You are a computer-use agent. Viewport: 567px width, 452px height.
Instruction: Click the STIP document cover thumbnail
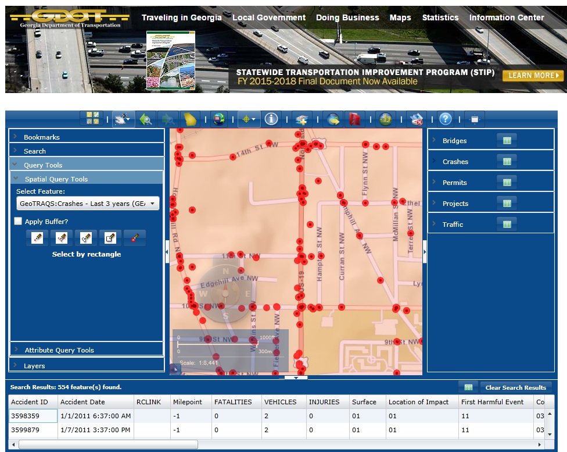tap(171, 60)
